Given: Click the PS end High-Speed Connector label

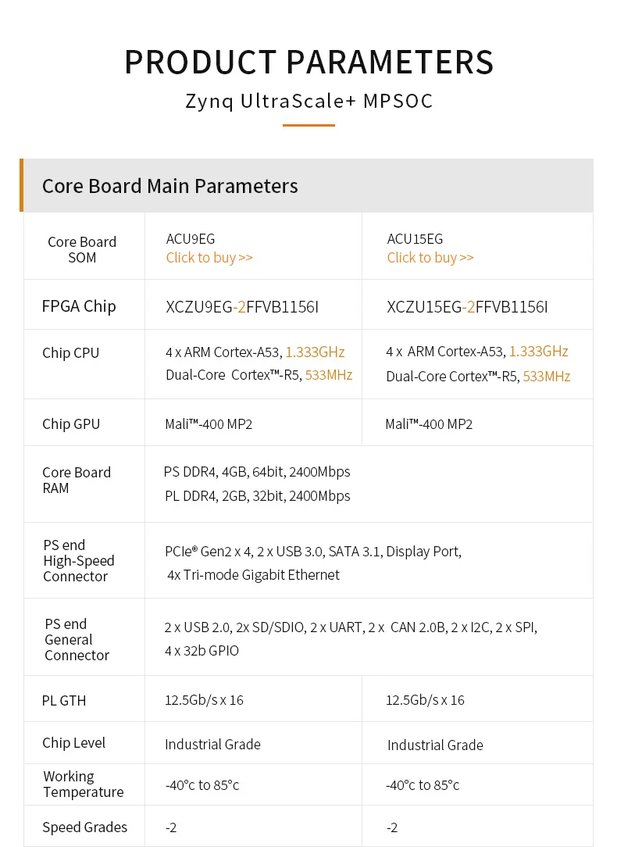Looking at the screenshot, I should (79, 561).
